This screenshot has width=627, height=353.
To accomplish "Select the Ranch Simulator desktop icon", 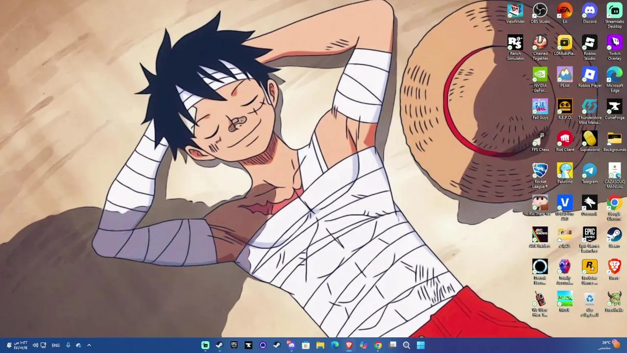I will (515, 48).
